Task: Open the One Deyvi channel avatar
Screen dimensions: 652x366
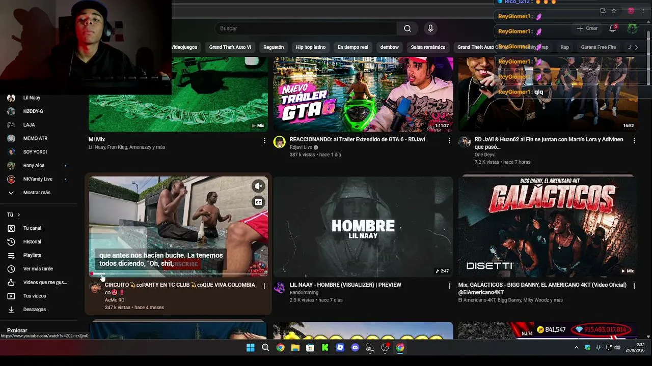Action: pos(465,142)
